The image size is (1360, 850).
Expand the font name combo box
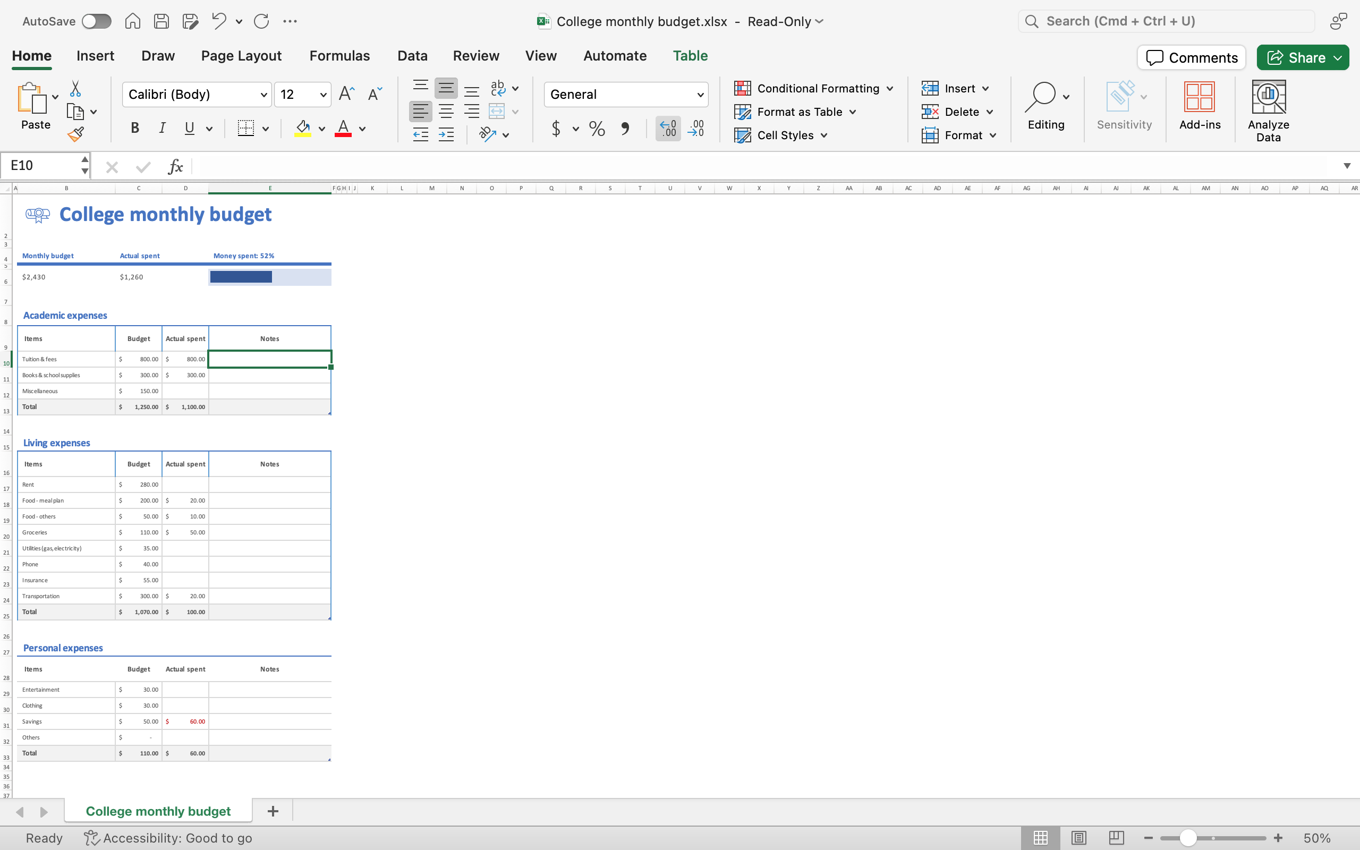tap(263, 95)
